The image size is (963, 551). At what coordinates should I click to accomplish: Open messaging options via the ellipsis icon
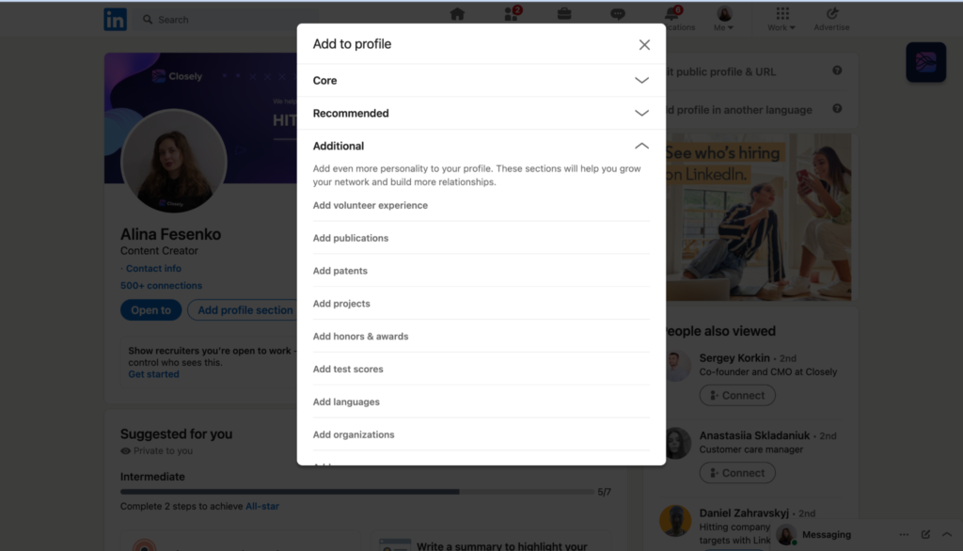904,534
